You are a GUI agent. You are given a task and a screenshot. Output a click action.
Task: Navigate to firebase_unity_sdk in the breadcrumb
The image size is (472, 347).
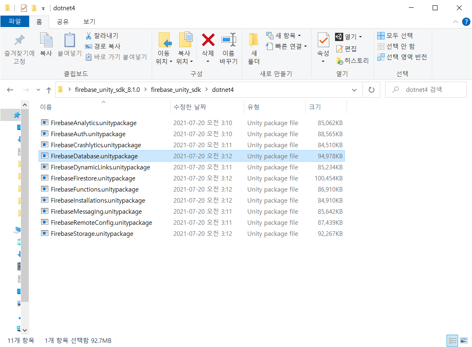coord(176,90)
